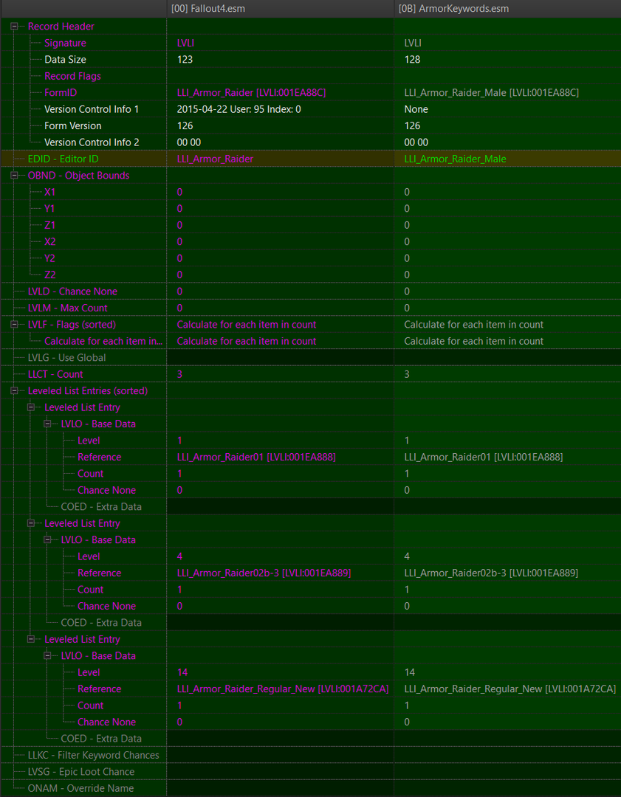Viewport: 621px width, 797px height.
Task: Click the Data Size value 128
Action: pos(412,60)
